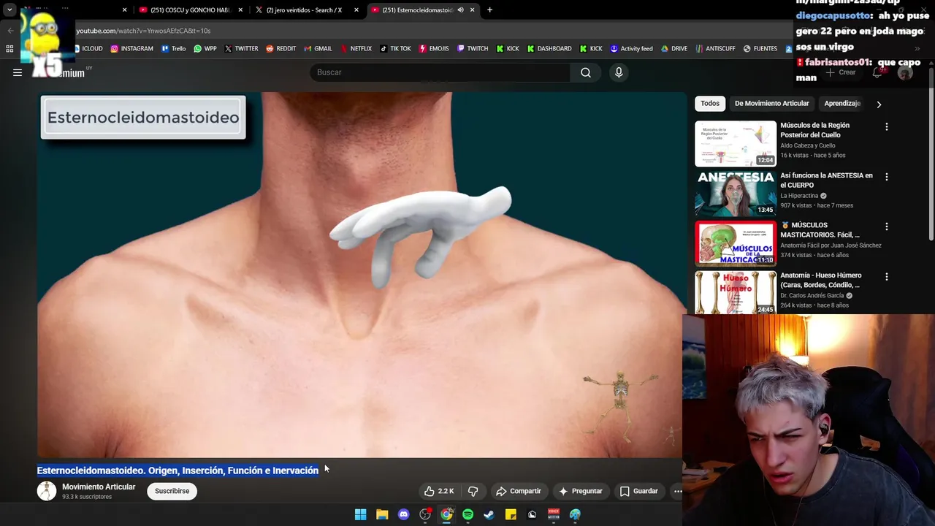Viewport: 935px width, 526px height.
Task: Open Músculos de la Región Posterior thumbnail
Action: 736,143
